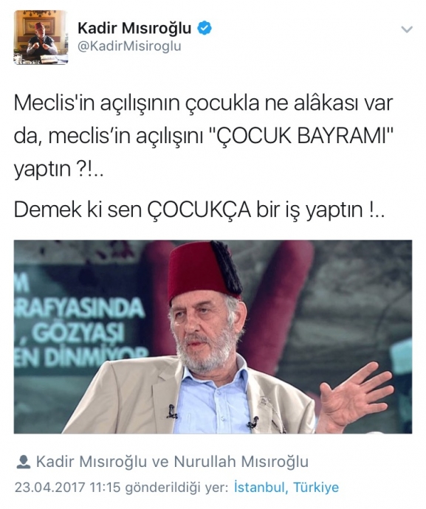Click the tagged-people person icon
The width and height of the screenshot is (426, 509).
(23, 462)
